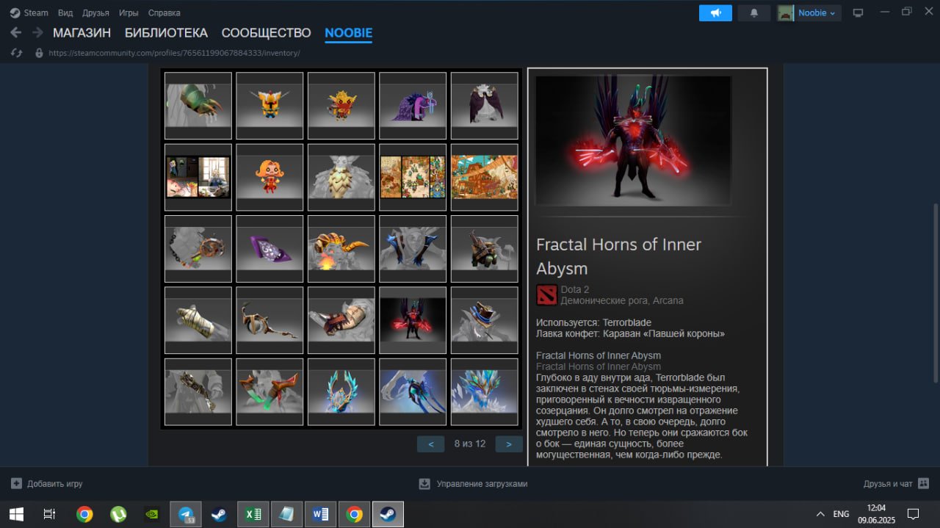Open the notepad app on the taskbar
The height and width of the screenshot is (528, 940).
pyautogui.click(x=287, y=514)
